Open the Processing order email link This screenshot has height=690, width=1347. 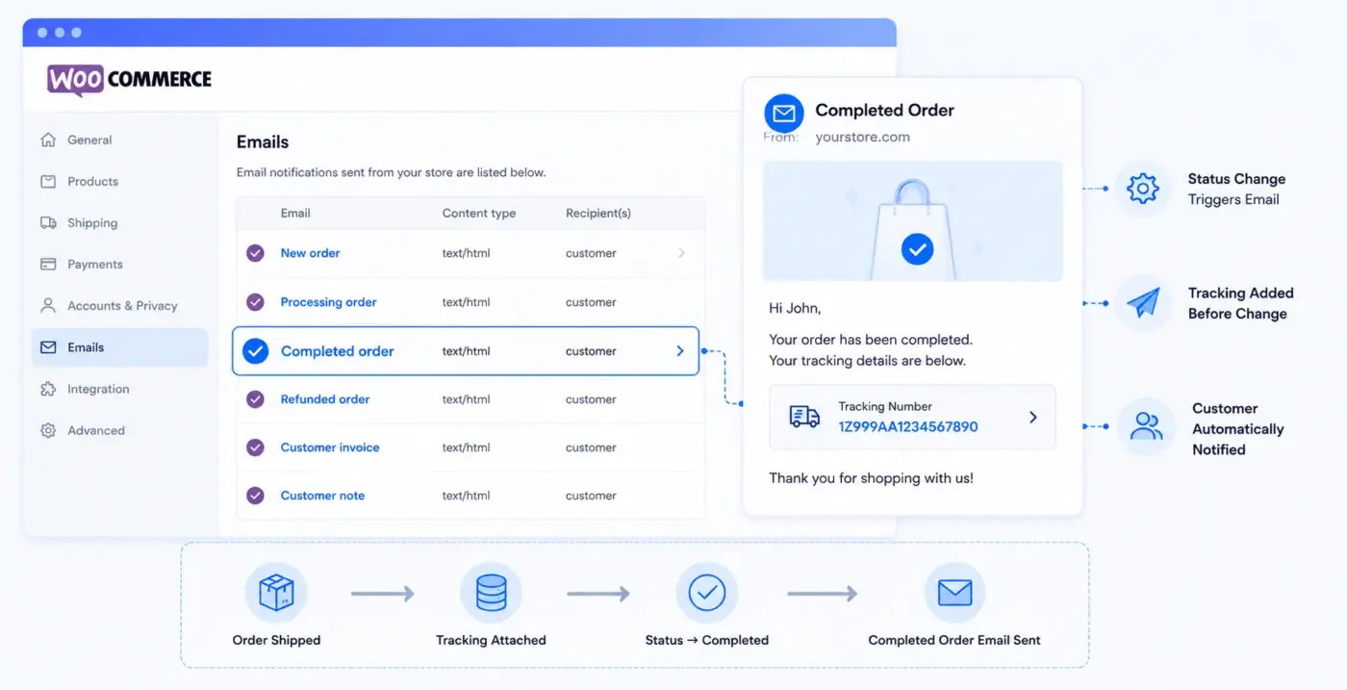tap(328, 302)
